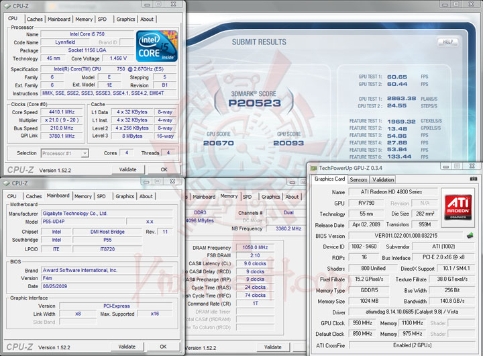Click the Socket 1156 LGA package field
The image size is (483, 356).
point(87,50)
